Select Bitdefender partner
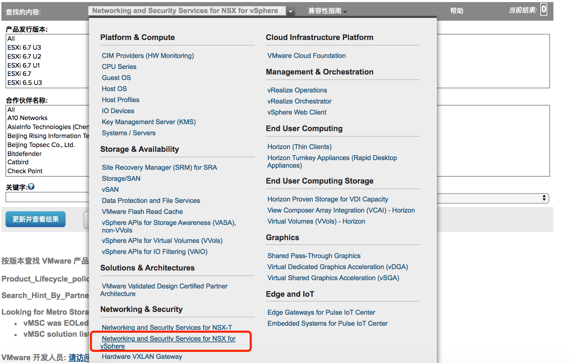The width and height of the screenshot is (570, 363). (x=24, y=154)
